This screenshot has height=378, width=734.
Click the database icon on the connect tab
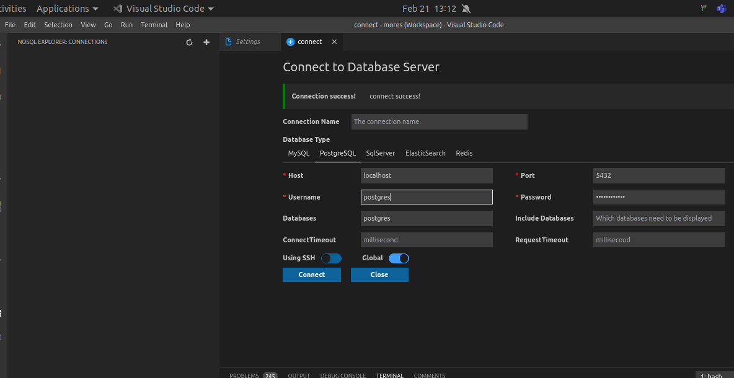coord(290,42)
